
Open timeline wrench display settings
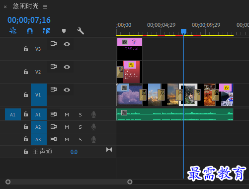[x=81, y=31]
